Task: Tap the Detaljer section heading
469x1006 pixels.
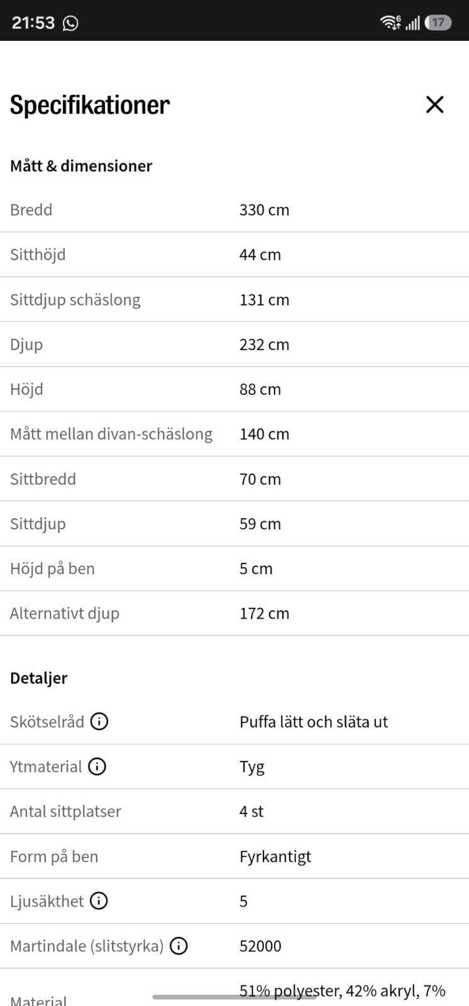Action: coord(38,678)
